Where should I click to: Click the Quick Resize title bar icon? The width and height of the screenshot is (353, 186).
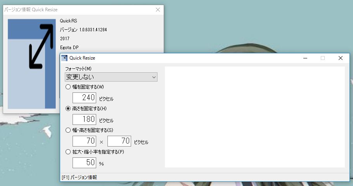point(64,58)
